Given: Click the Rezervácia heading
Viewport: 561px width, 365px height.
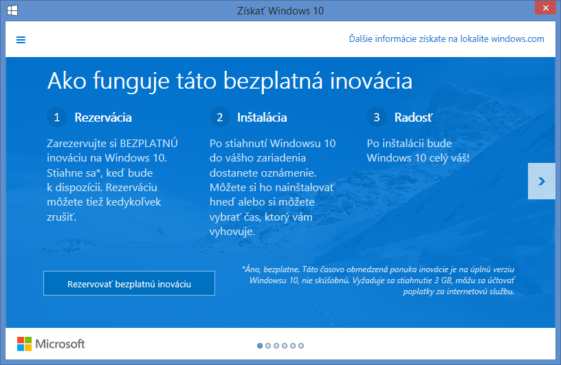Looking at the screenshot, I should point(103,118).
